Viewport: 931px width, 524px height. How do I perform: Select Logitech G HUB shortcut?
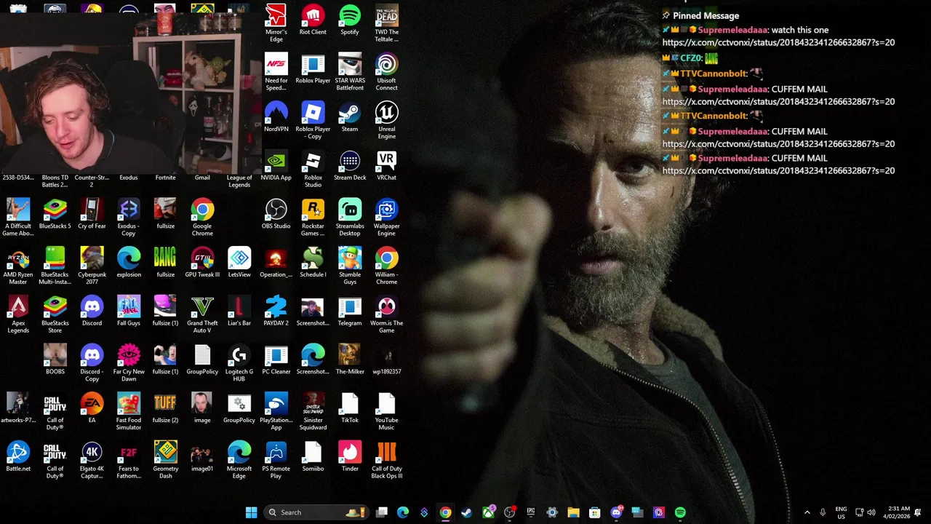(239, 363)
